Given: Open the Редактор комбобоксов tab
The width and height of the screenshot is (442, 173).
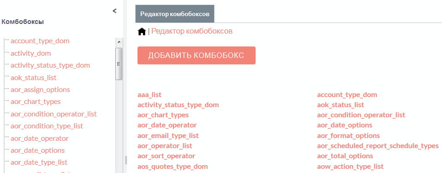Looking at the screenshot, I should pyautogui.click(x=175, y=14).
